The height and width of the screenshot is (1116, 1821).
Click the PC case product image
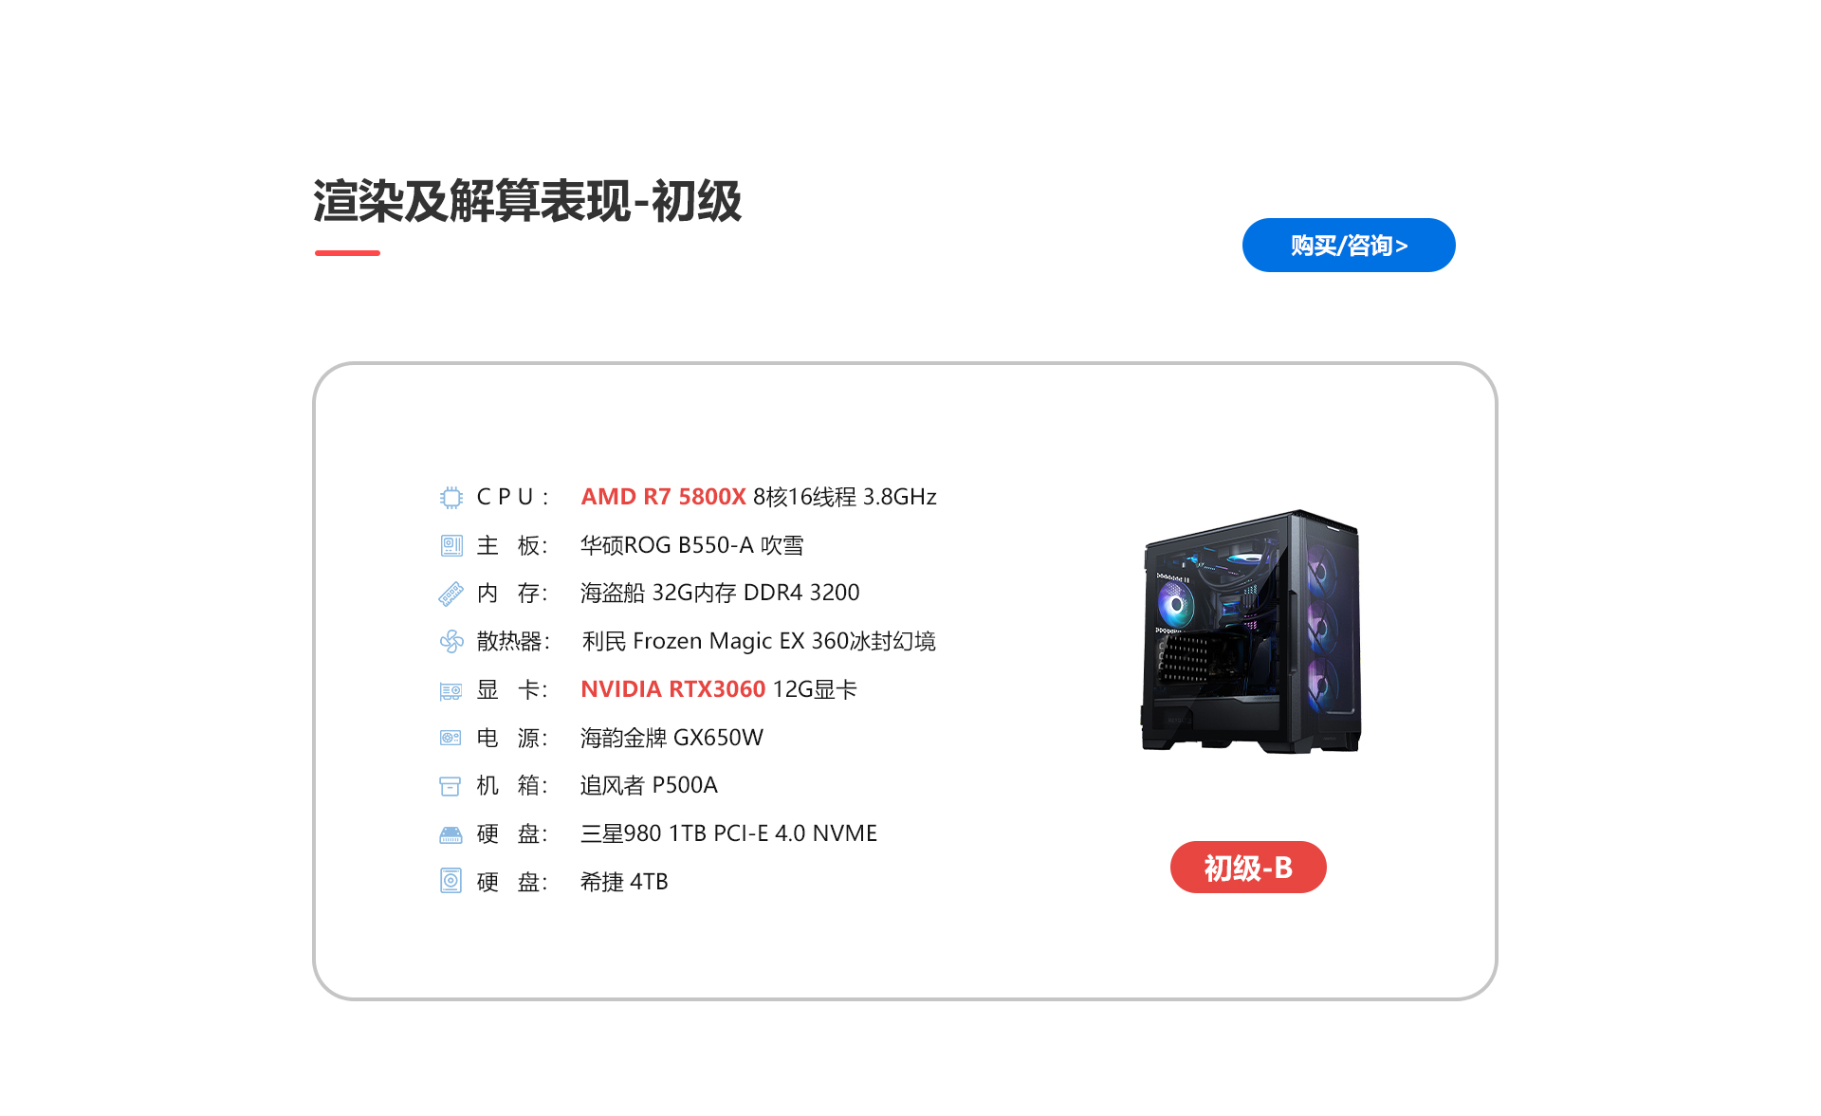point(1251,631)
